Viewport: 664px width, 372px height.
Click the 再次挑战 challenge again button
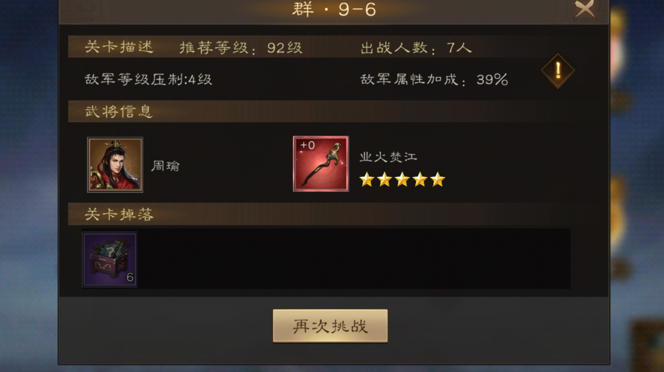point(330,326)
